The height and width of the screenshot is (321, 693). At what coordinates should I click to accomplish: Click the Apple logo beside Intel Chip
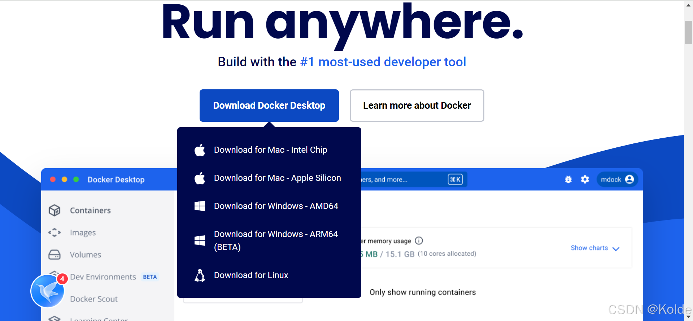pos(200,150)
